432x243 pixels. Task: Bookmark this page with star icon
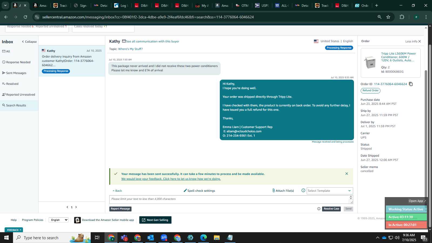(x=388, y=17)
